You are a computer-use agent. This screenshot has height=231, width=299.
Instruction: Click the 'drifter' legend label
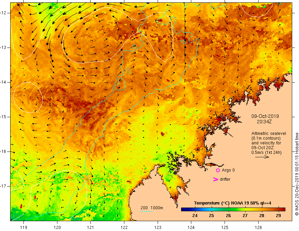tap(225, 179)
